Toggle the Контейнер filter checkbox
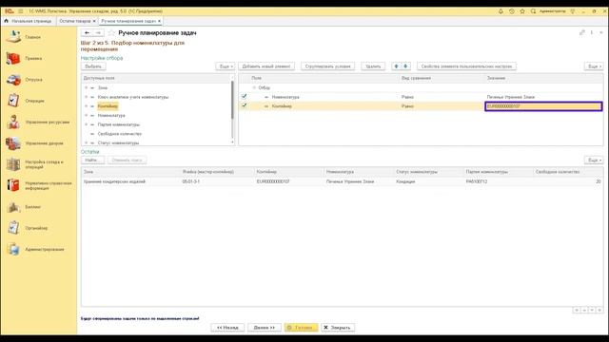Screen dimensions: 609x342 pyautogui.click(x=244, y=105)
